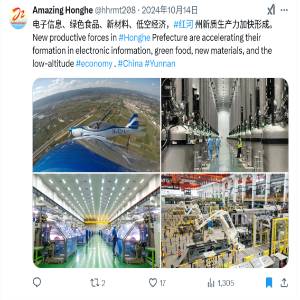Open the Grok xAI icon

pos(271,10)
